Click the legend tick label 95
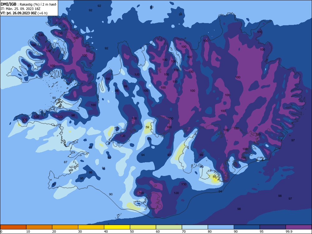This screenshot has width=312, height=234. 261,232
